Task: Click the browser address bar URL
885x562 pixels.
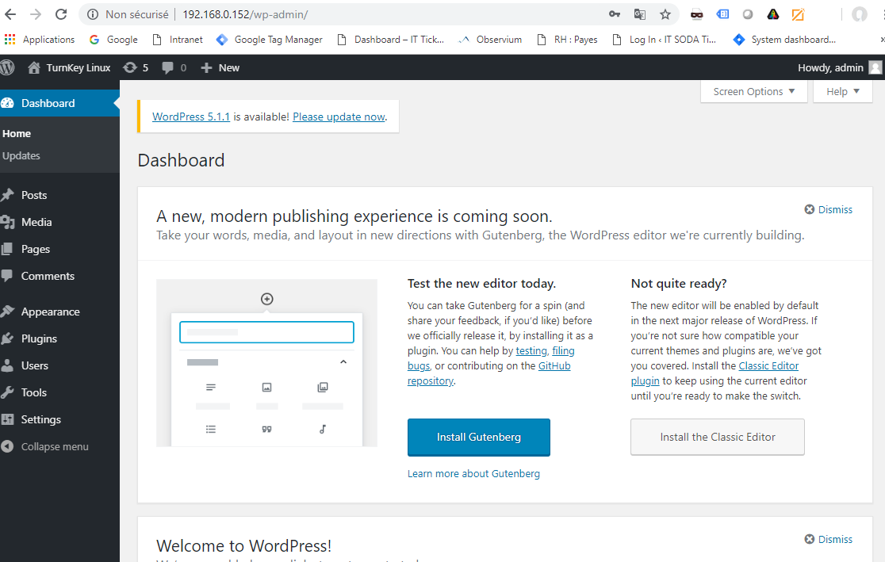Action: [245, 15]
